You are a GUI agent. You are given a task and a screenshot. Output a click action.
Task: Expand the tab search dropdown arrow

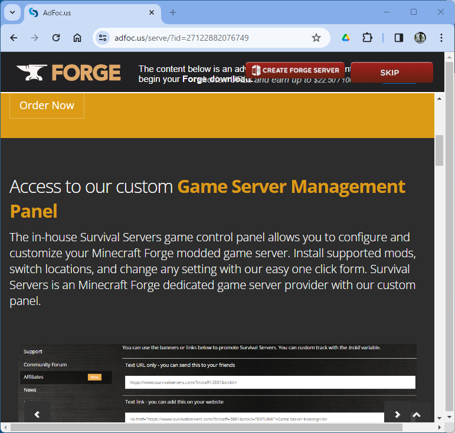tap(12, 12)
